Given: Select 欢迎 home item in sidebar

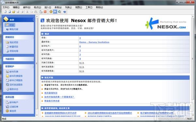Looking at the screenshot, I should tap(10, 25).
